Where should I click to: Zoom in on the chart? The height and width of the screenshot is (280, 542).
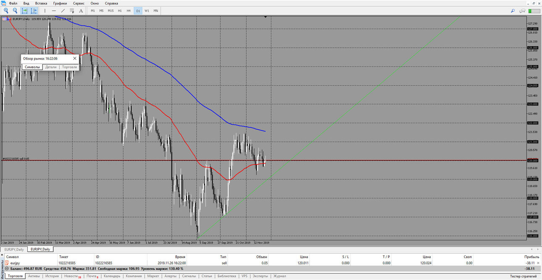[6, 10]
